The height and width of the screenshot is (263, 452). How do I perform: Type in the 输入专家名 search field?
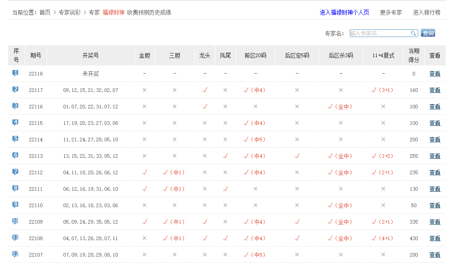coord(379,33)
